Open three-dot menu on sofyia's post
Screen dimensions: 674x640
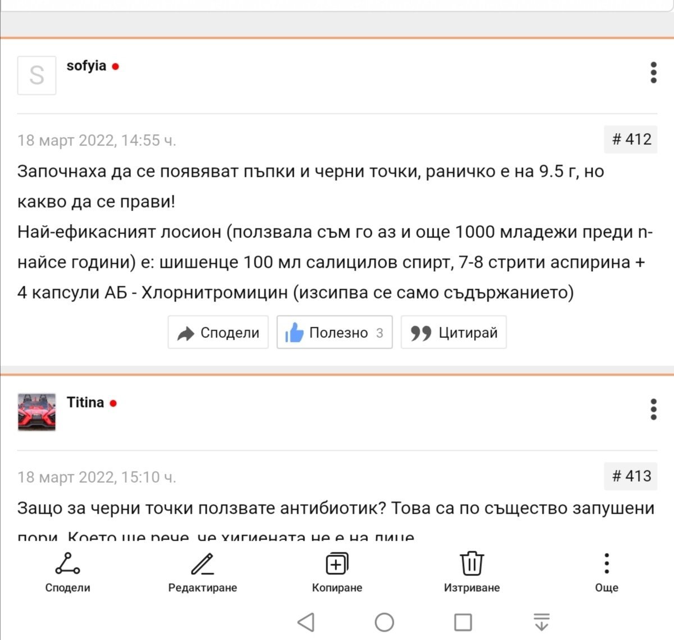[653, 73]
